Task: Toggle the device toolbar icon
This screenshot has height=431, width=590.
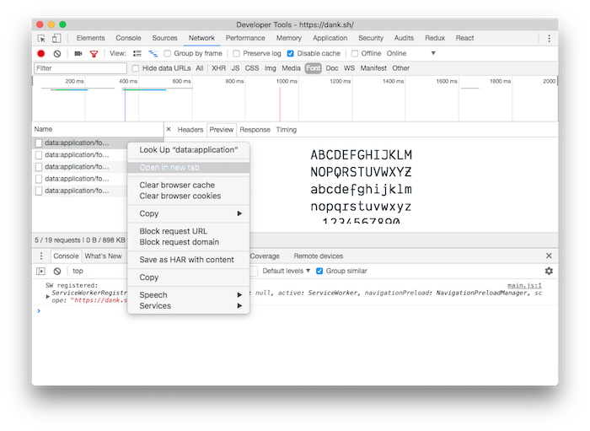Action: [x=56, y=38]
